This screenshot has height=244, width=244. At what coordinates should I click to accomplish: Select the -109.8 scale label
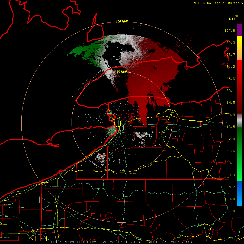click(229, 199)
